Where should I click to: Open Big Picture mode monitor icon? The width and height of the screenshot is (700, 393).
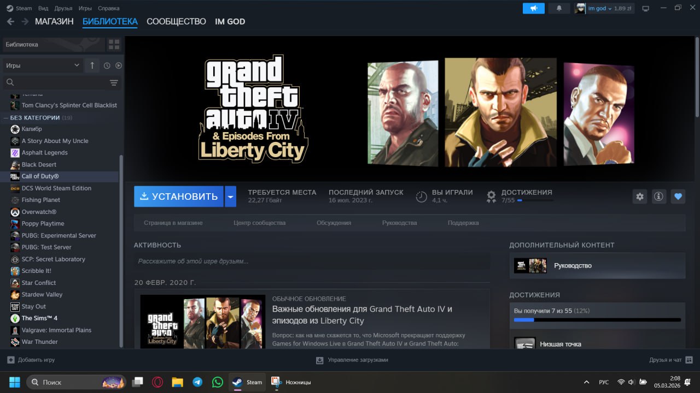646,8
